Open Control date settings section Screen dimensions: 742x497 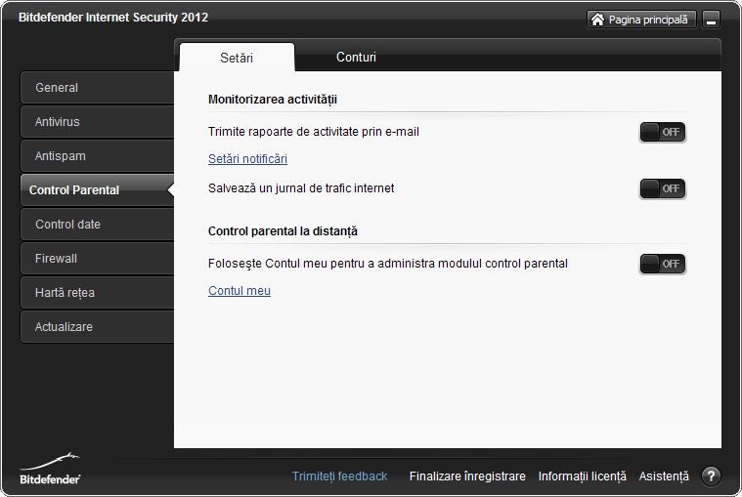pos(97,225)
